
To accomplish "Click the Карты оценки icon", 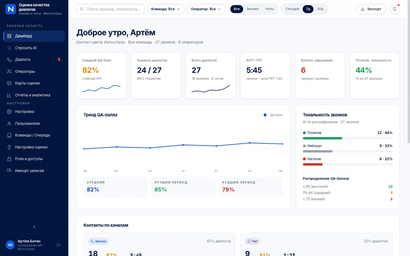I will [9, 83].
